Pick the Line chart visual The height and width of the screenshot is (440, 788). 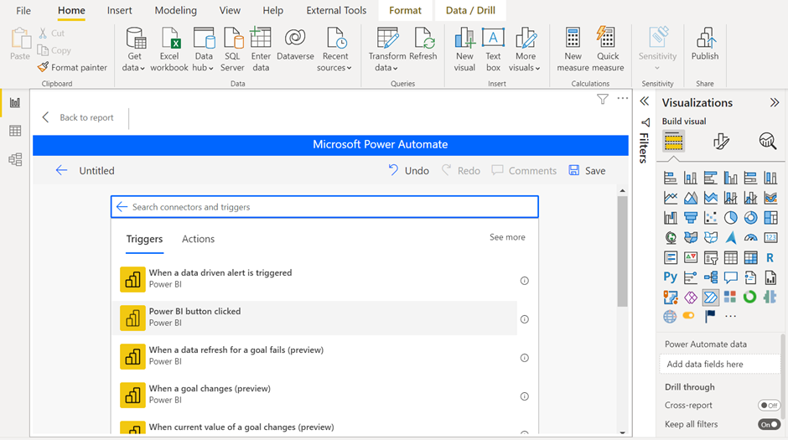670,198
